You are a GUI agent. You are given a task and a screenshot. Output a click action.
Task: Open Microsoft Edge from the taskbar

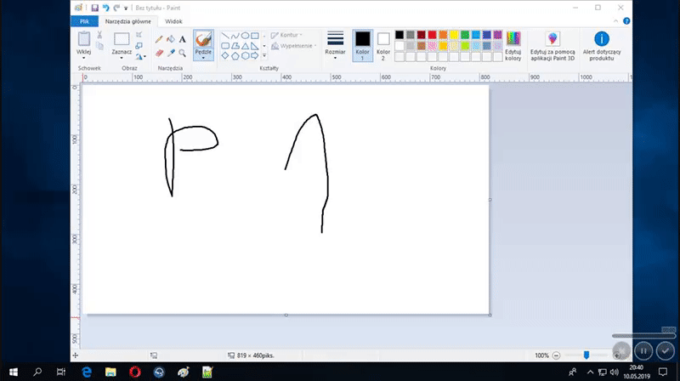pyautogui.click(x=87, y=372)
